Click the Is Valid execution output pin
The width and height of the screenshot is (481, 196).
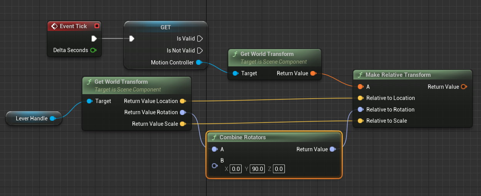tap(200, 39)
